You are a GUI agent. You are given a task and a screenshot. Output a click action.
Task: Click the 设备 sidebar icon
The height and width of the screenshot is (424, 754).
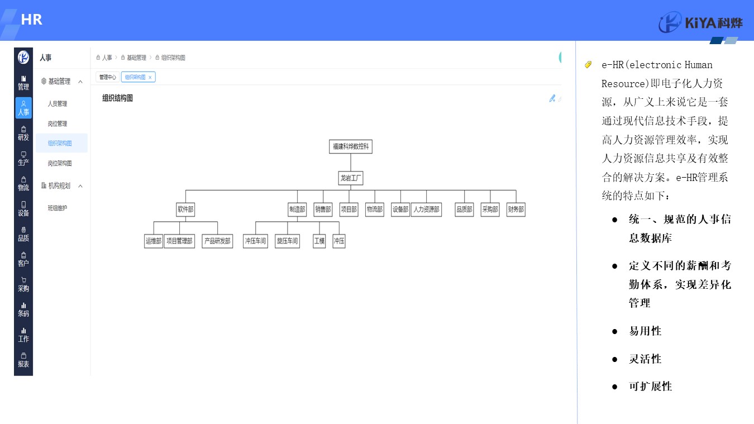coord(23,208)
